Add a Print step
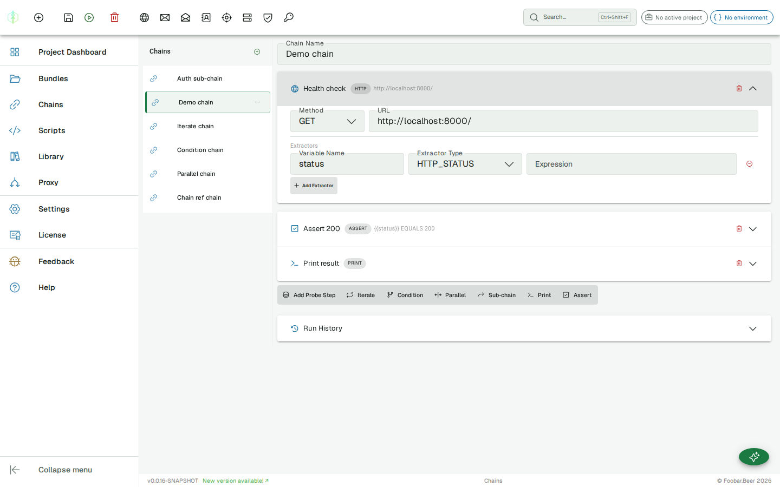The image size is (780, 487). (x=539, y=295)
